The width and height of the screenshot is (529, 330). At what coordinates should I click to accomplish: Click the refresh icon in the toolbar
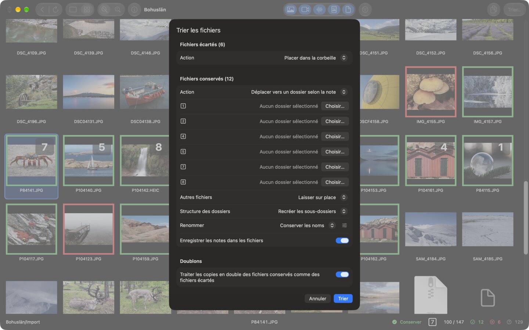(55, 10)
